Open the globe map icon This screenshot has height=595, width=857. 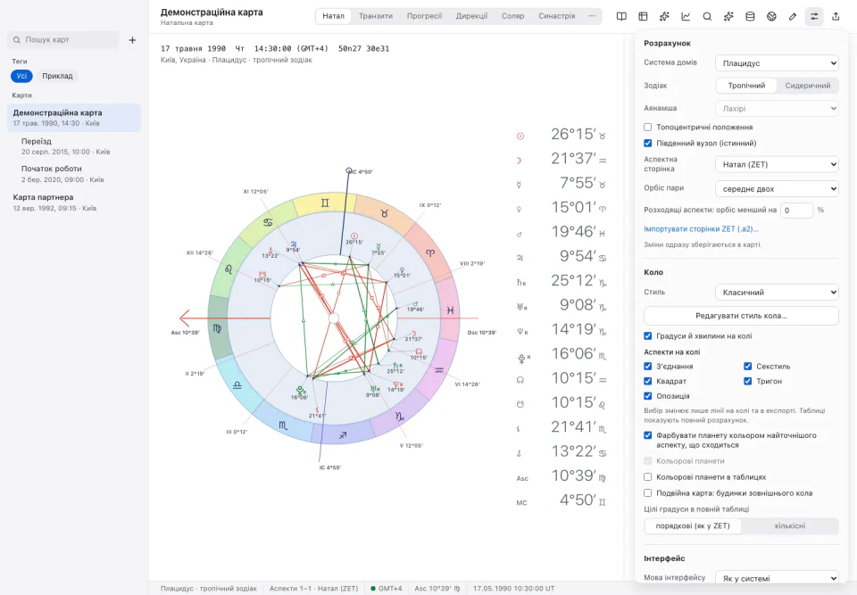pos(771,16)
